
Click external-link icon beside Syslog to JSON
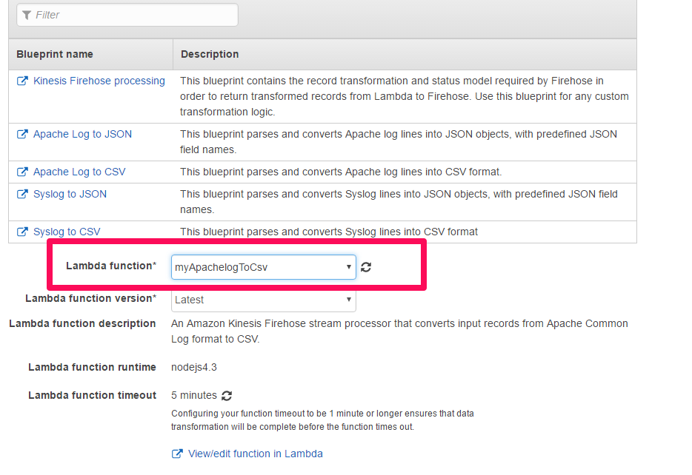[x=22, y=195]
